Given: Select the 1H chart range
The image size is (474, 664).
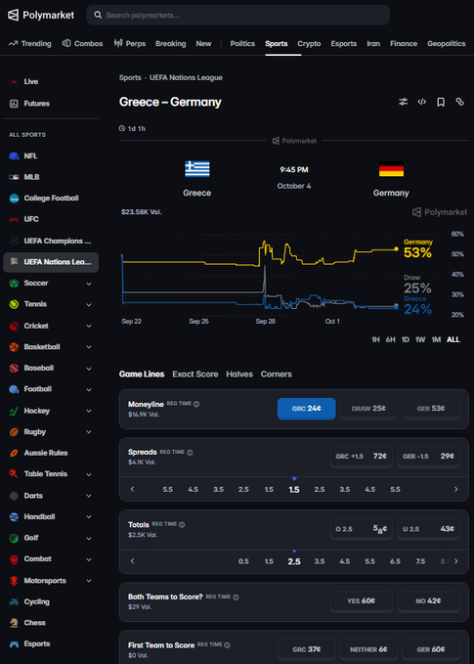Looking at the screenshot, I should pyautogui.click(x=375, y=339).
